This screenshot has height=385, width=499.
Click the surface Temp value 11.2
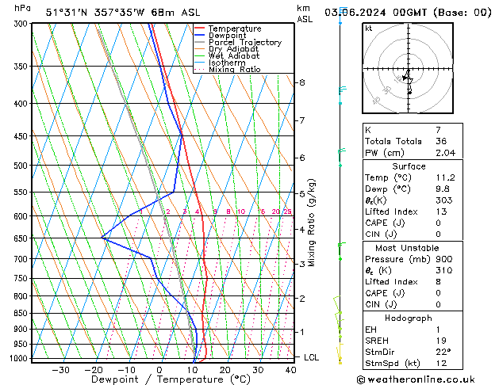tap(445, 177)
